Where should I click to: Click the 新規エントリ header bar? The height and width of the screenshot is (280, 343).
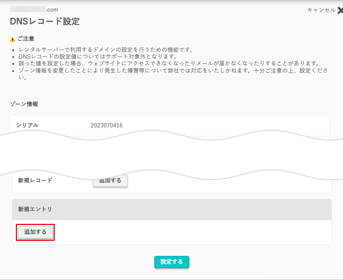point(172,209)
